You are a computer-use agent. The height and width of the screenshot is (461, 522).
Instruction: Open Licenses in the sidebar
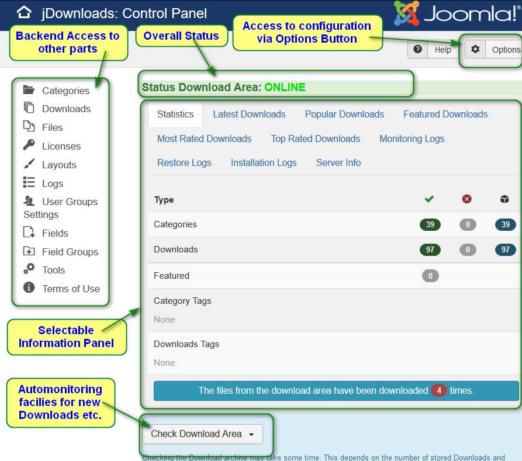click(61, 146)
